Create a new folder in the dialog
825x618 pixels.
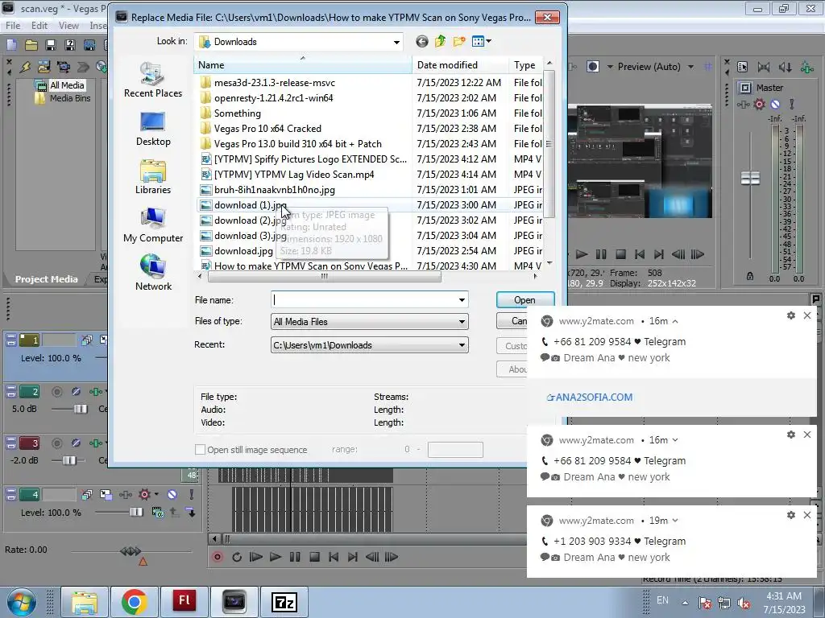pyautogui.click(x=459, y=42)
